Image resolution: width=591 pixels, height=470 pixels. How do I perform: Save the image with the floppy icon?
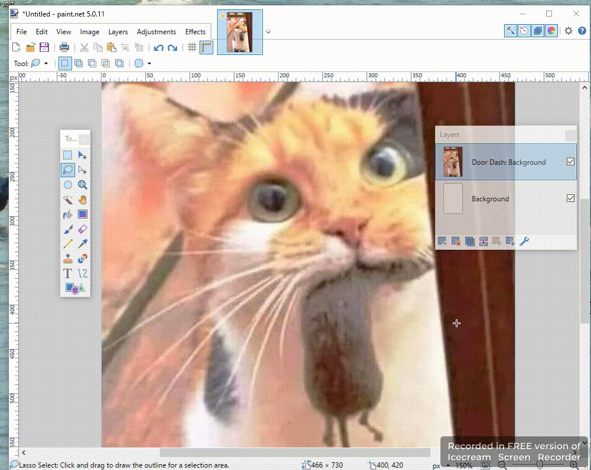pyautogui.click(x=44, y=47)
